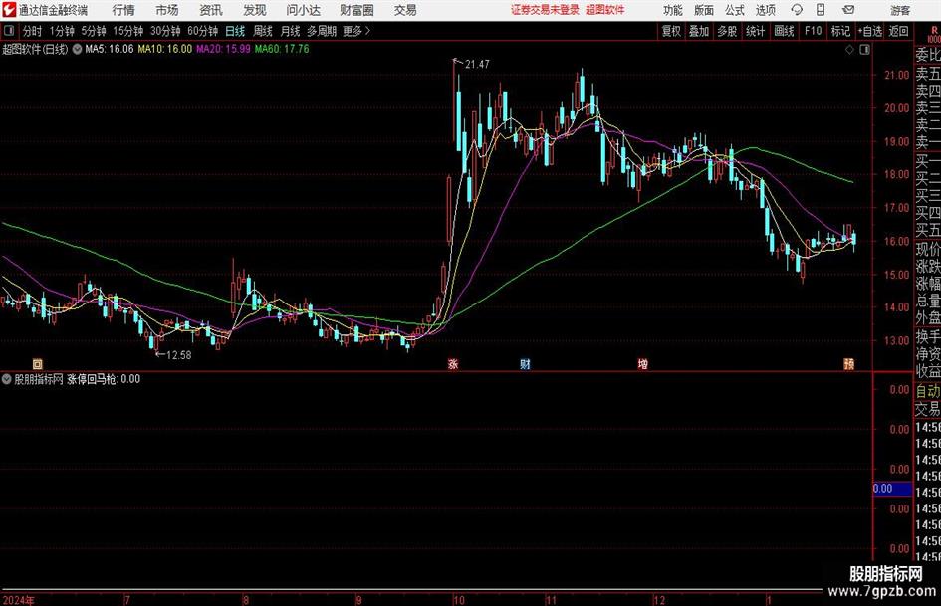Image resolution: width=941 pixels, height=606 pixels.
Task: Open the 问小达 menu
Action: [x=303, y=10]
